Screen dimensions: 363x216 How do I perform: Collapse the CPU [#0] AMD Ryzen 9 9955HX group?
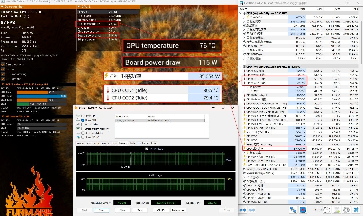[241, 13]
